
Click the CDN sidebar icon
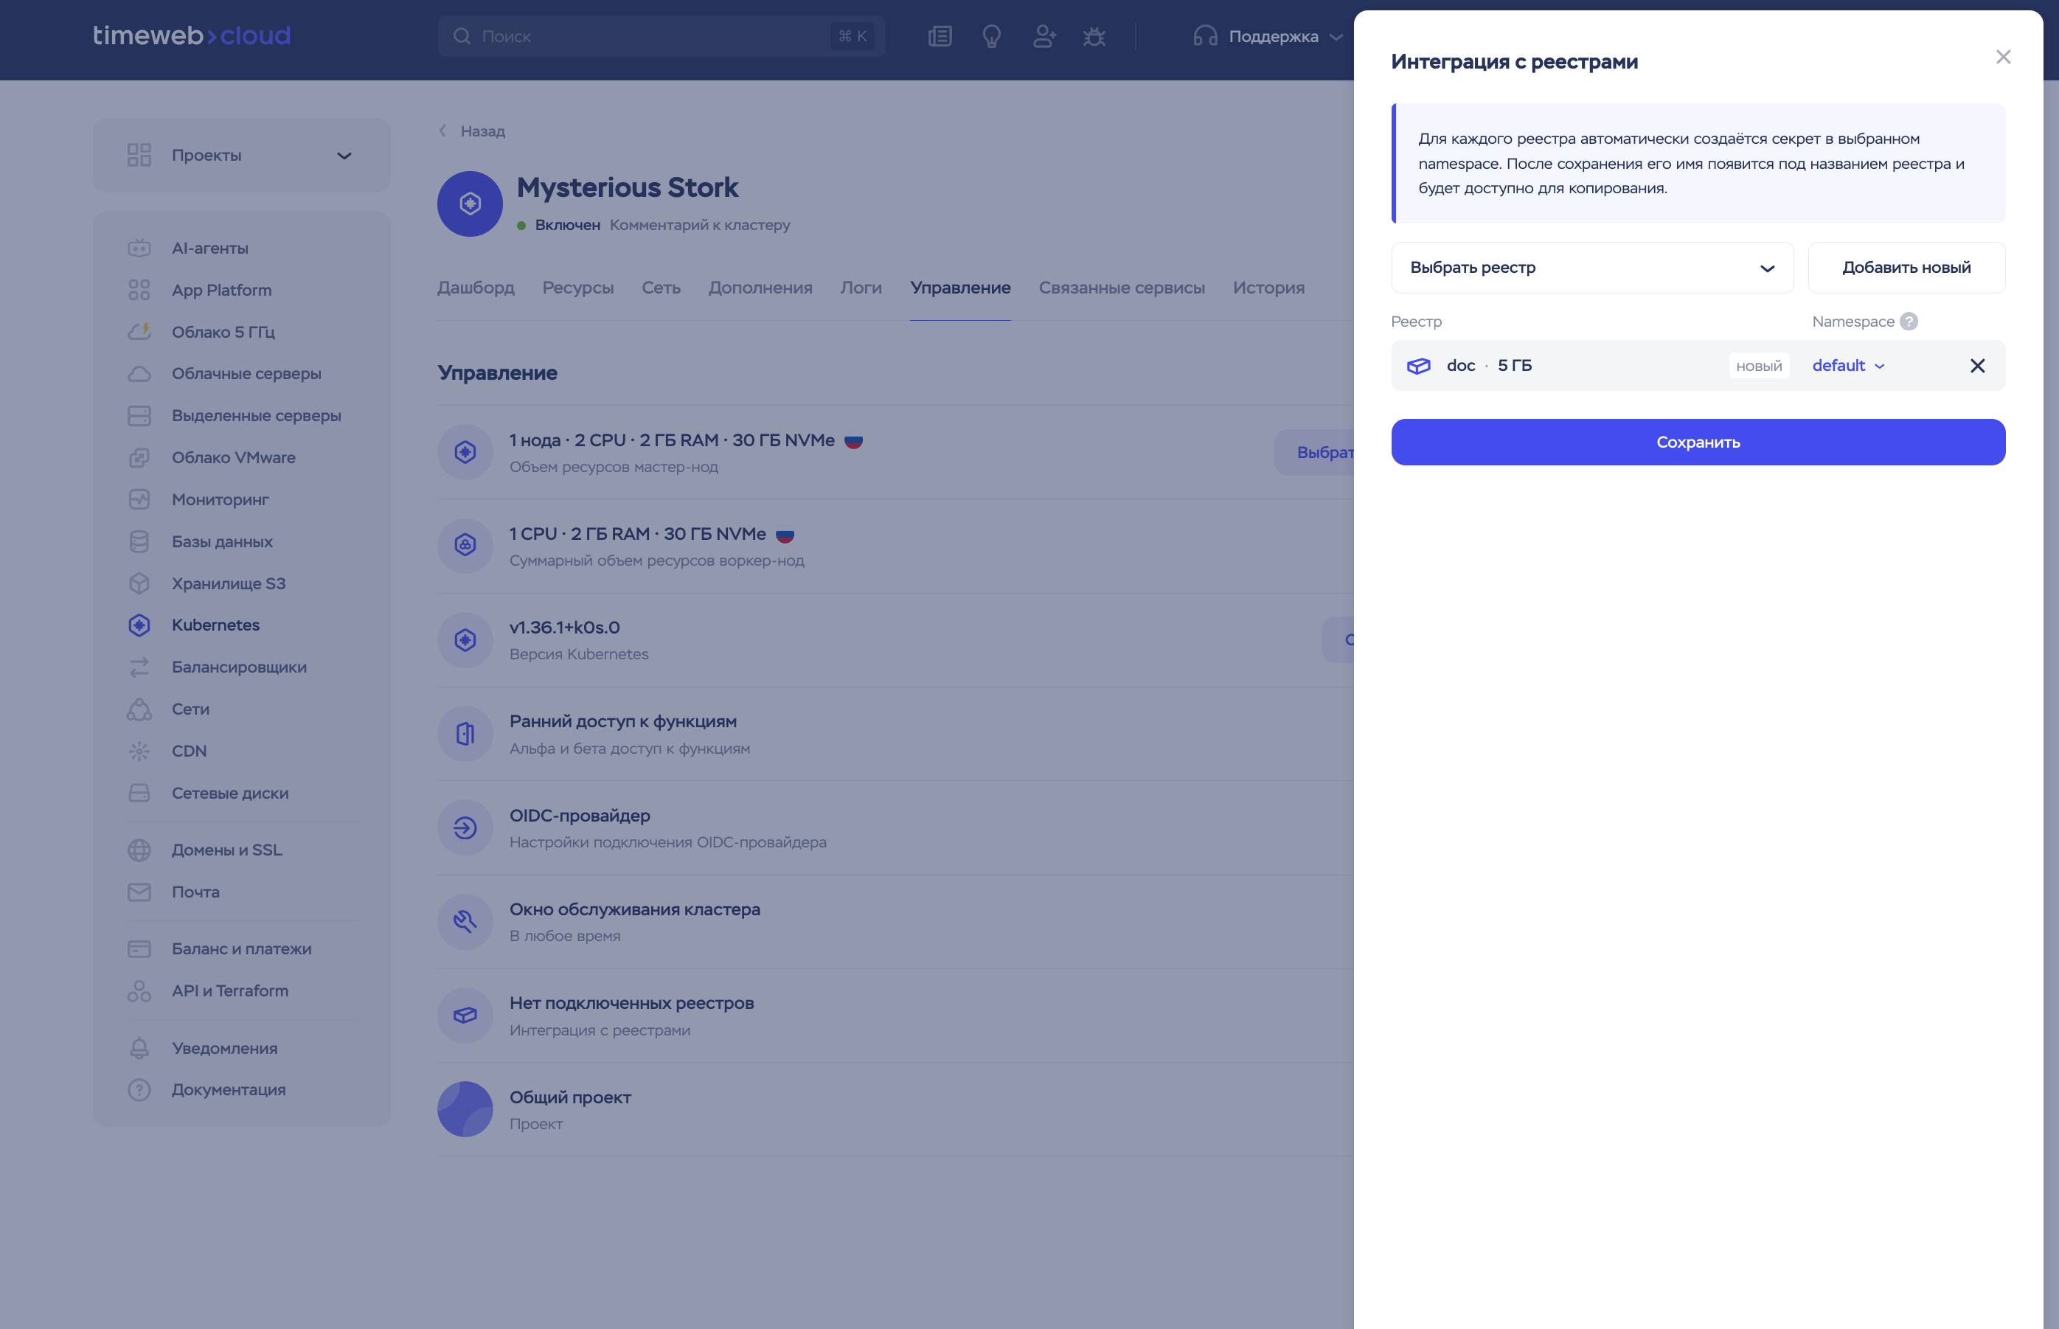(x=139, y=751)
